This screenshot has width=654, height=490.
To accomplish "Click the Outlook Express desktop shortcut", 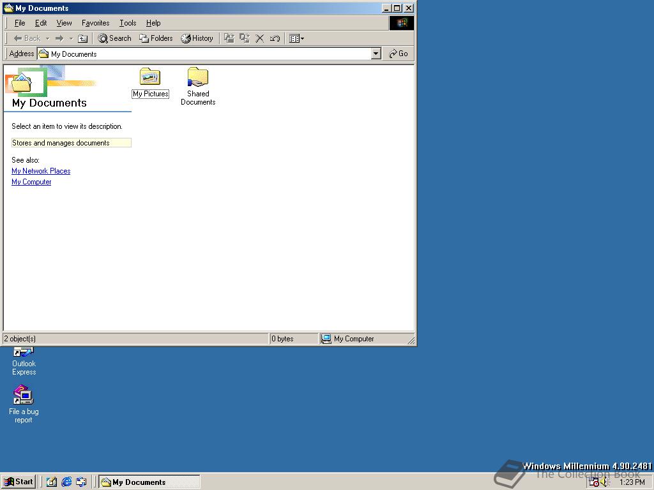I will pos(24,361).
